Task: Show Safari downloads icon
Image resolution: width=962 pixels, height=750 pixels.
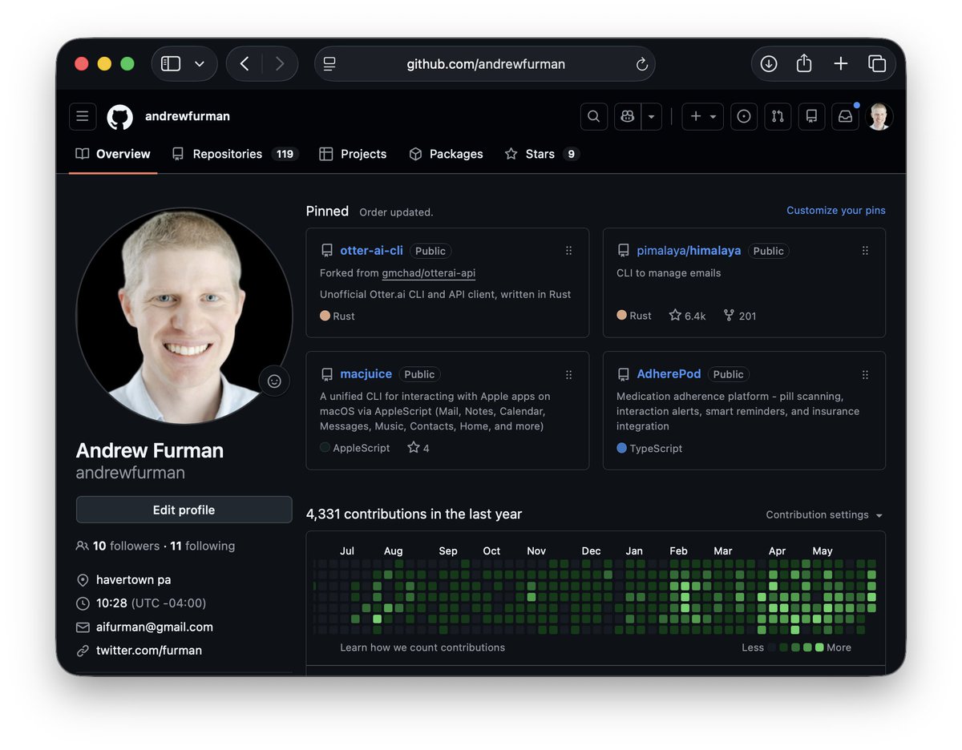Action: pos(769,64)
